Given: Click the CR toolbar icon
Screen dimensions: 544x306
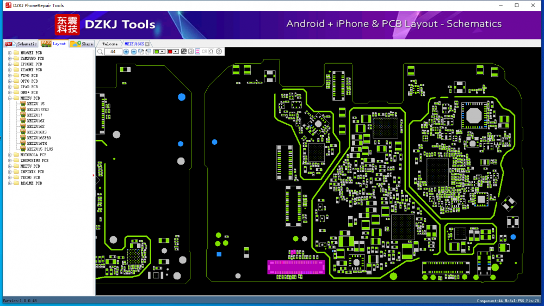Looking at the screenshot, I should click(x=205, y=52).
